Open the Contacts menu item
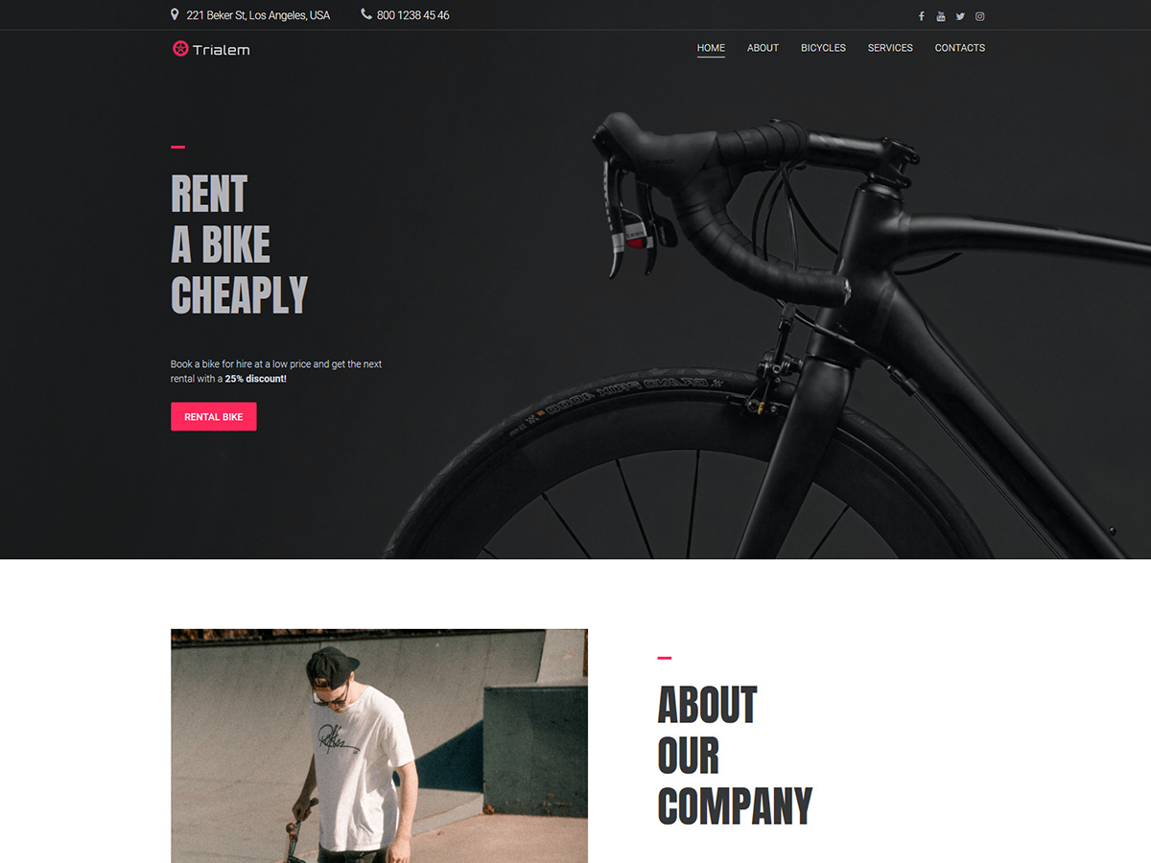This screenshot has width=1151, height=863. [x=960, y=48]
